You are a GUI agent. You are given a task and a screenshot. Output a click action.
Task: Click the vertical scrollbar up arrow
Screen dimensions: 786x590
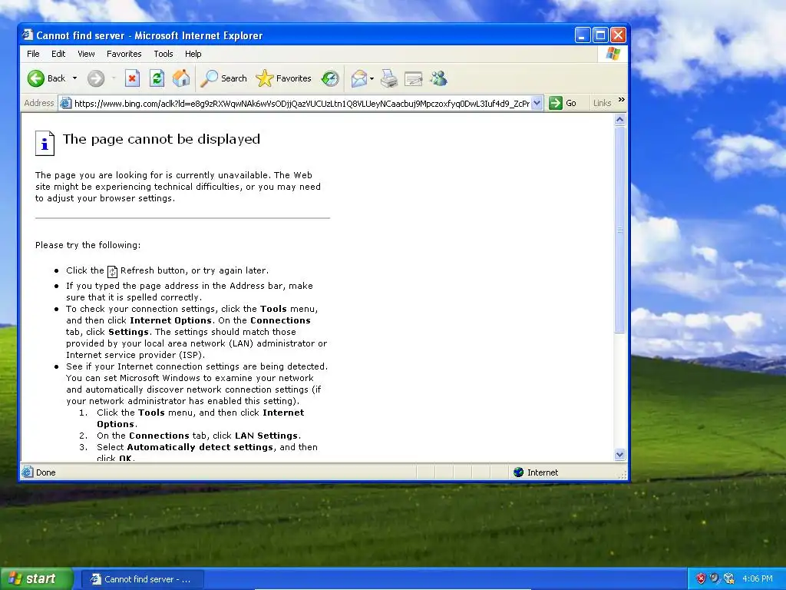click(620, 119)
